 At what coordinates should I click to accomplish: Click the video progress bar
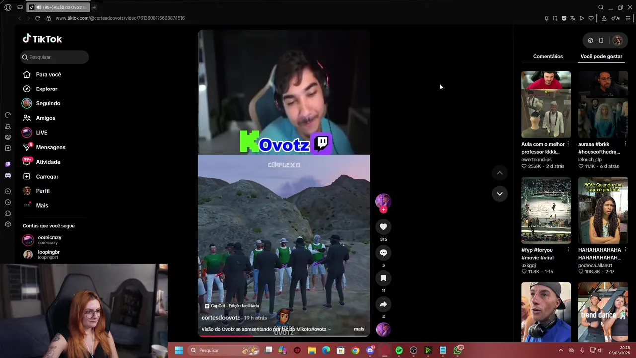(x=284, y=335)
